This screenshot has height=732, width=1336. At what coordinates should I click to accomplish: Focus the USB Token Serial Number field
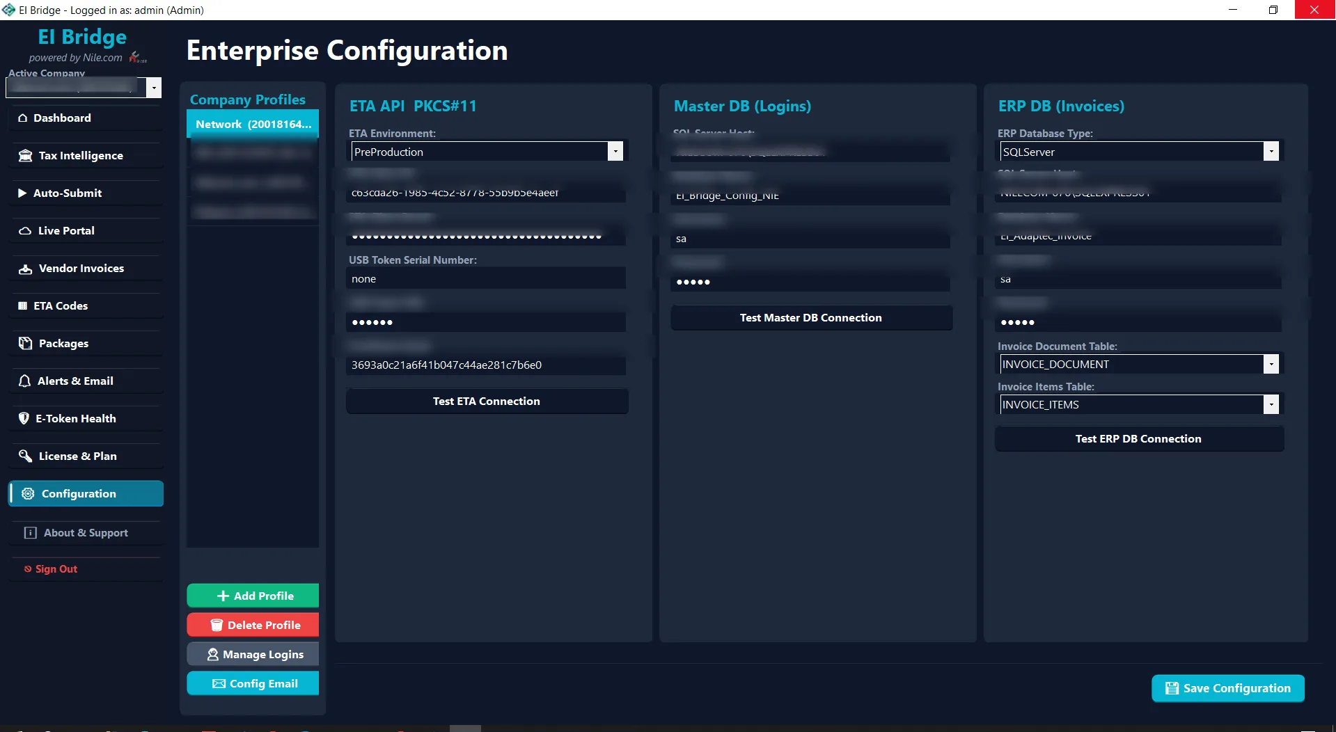486,279
